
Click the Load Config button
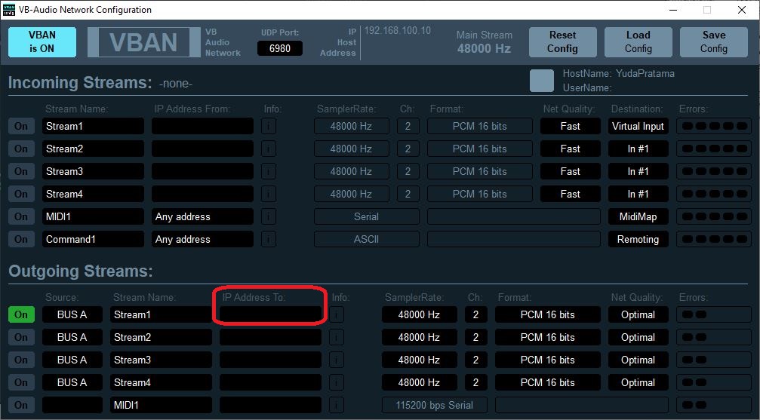pos(638,42)
